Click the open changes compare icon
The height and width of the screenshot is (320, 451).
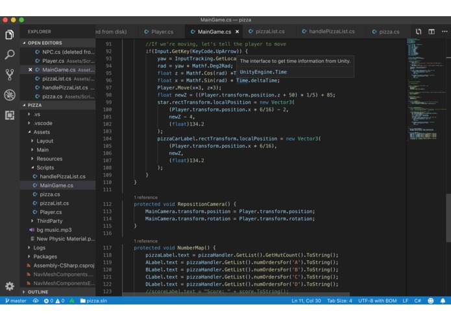(419, 32)
